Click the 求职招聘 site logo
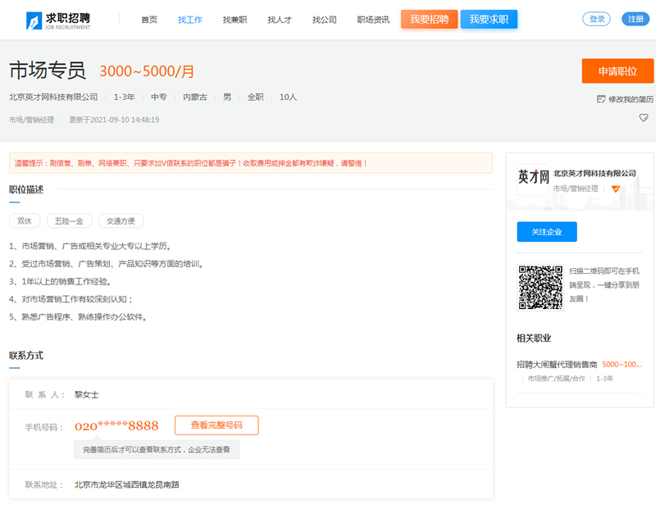Screen dimensions: 656x518 coord(58,20)
